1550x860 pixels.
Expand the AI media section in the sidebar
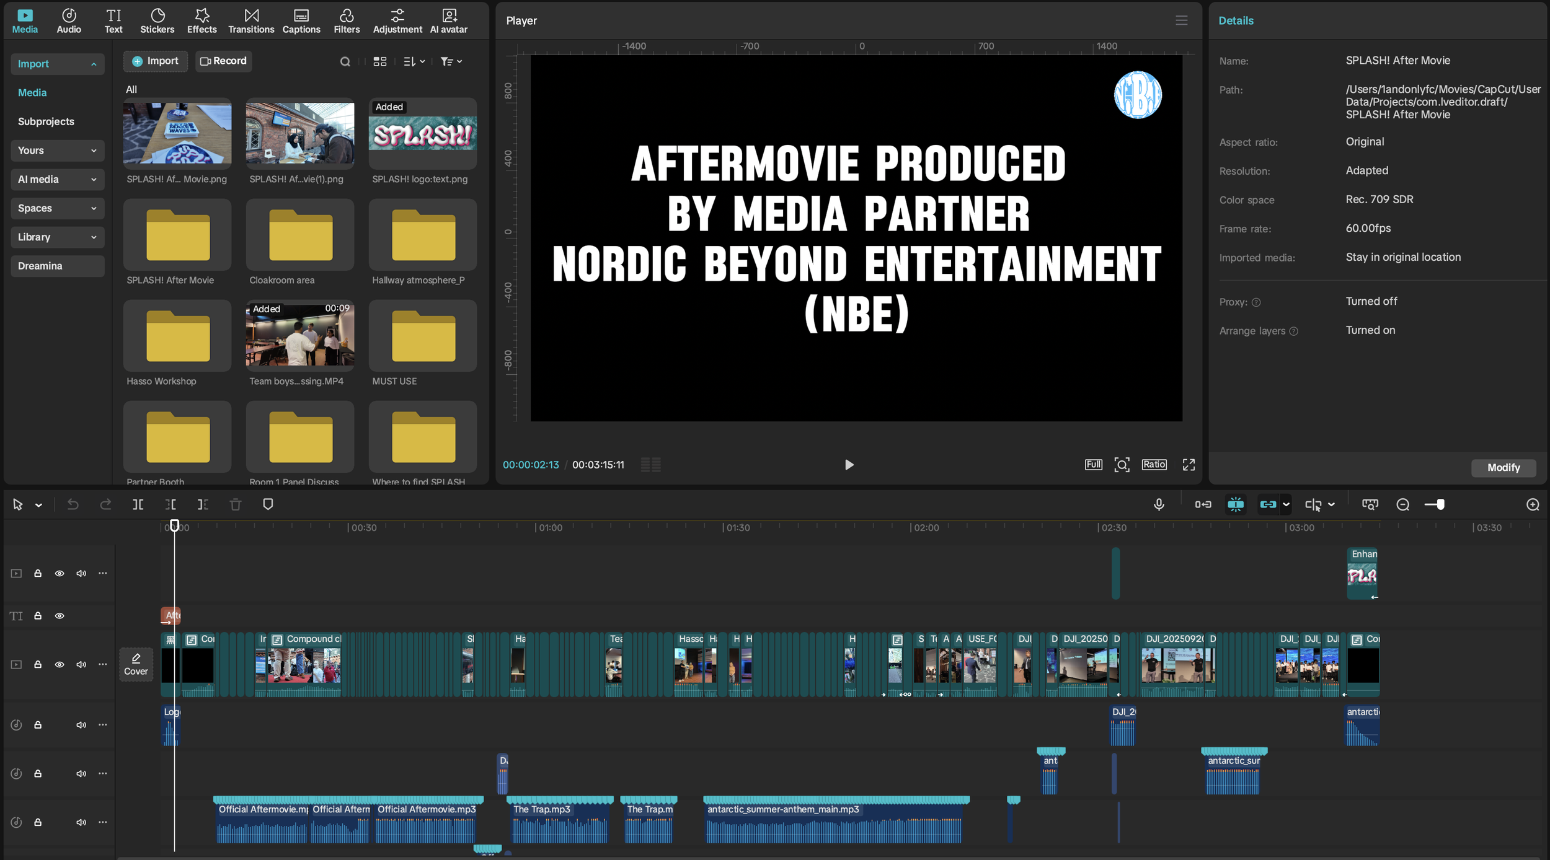57,179
